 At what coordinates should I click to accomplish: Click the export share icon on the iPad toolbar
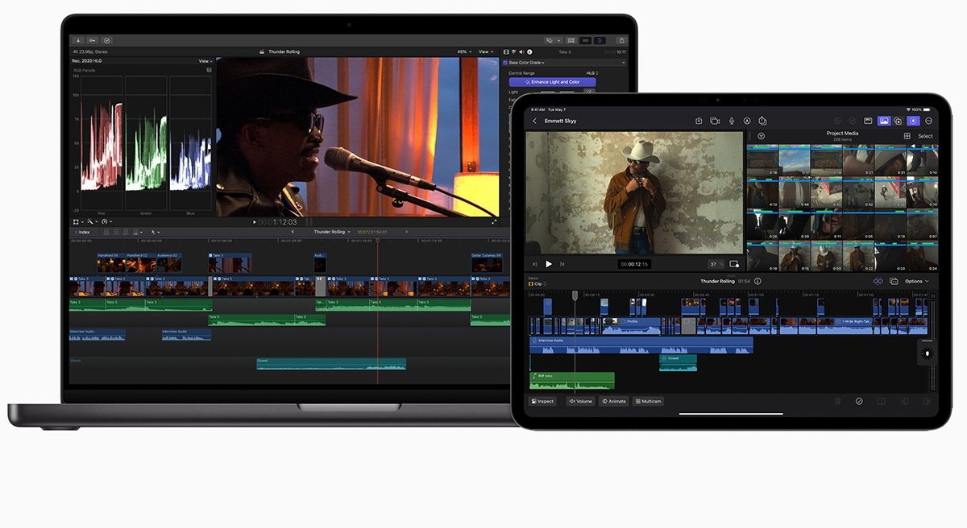pos(762,121)
